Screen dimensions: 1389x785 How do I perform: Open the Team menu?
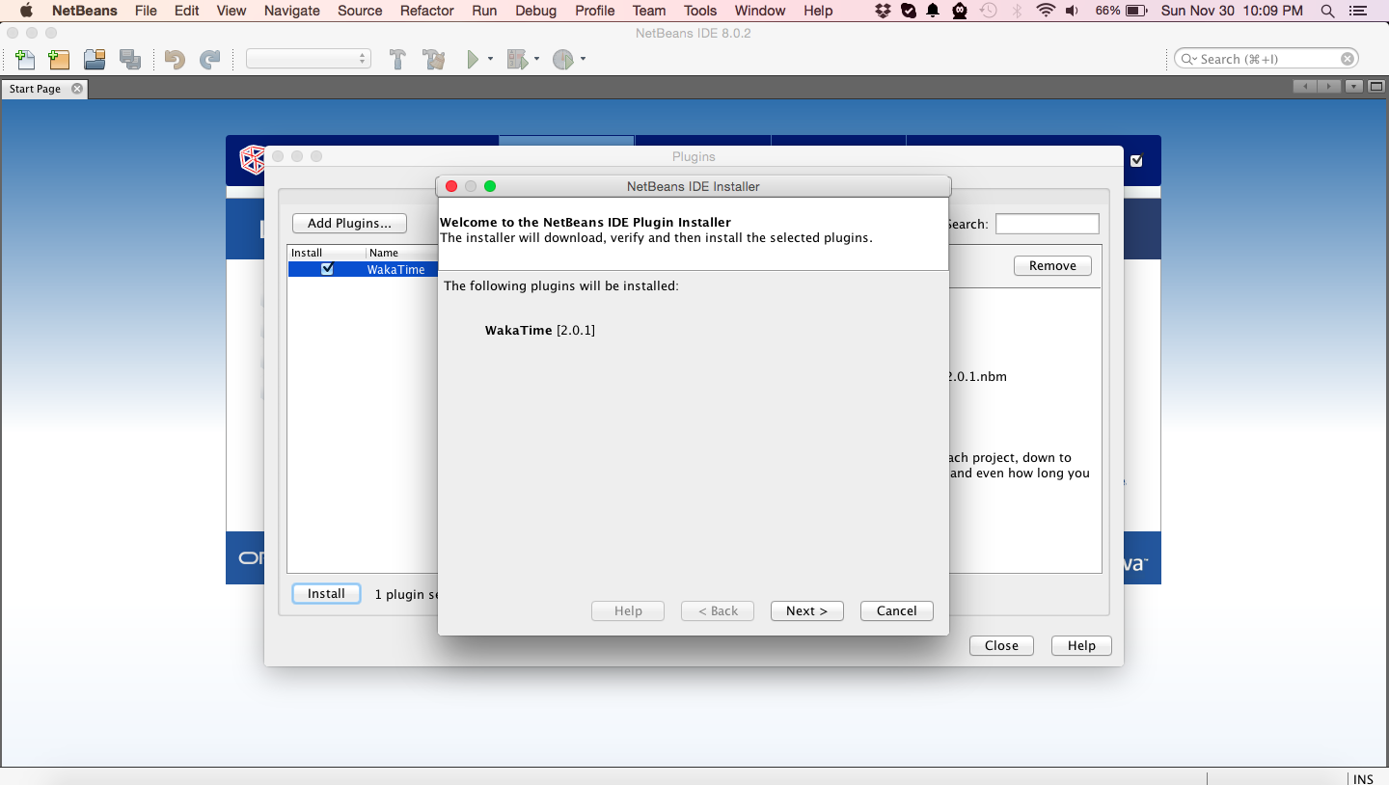[x=649, y=11]
